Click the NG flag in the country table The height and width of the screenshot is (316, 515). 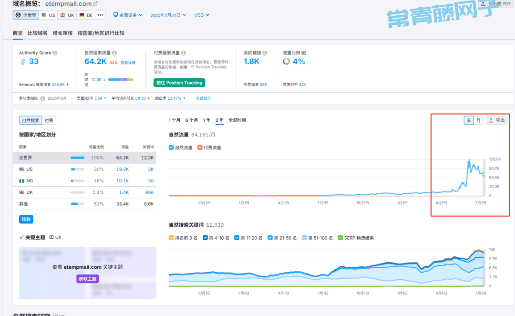pyautogui.click(x=21, y=181)
